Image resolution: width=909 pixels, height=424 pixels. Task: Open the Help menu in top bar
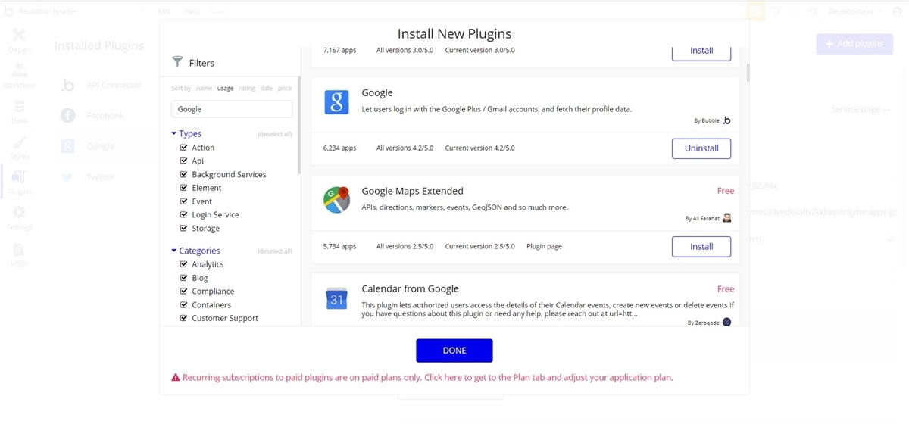tap(193, 11)
